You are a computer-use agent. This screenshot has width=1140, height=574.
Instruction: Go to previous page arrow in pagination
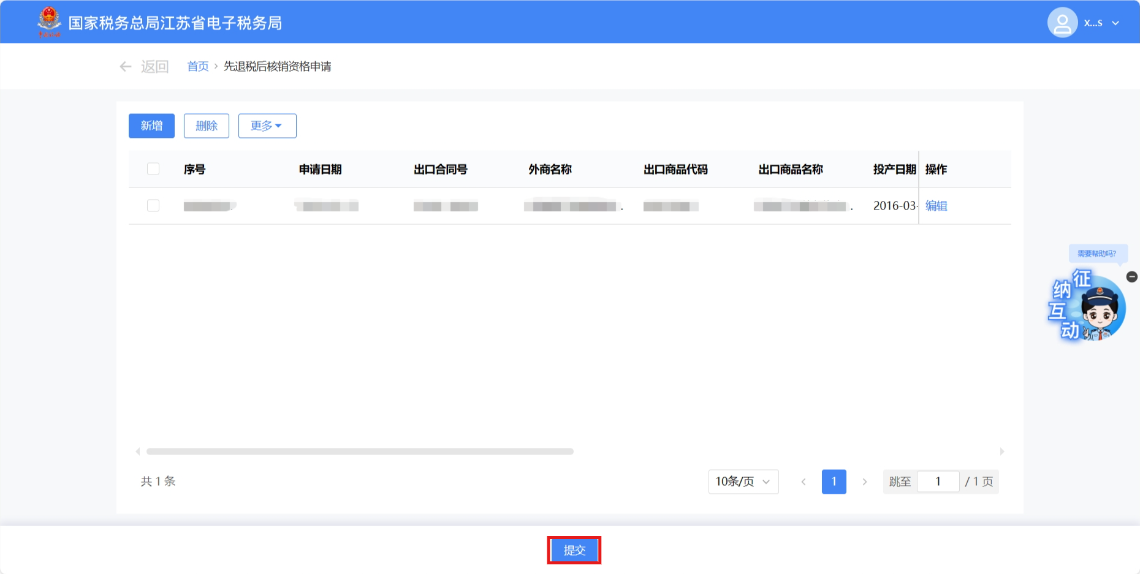pyautogui.click(x=803, y=481)
